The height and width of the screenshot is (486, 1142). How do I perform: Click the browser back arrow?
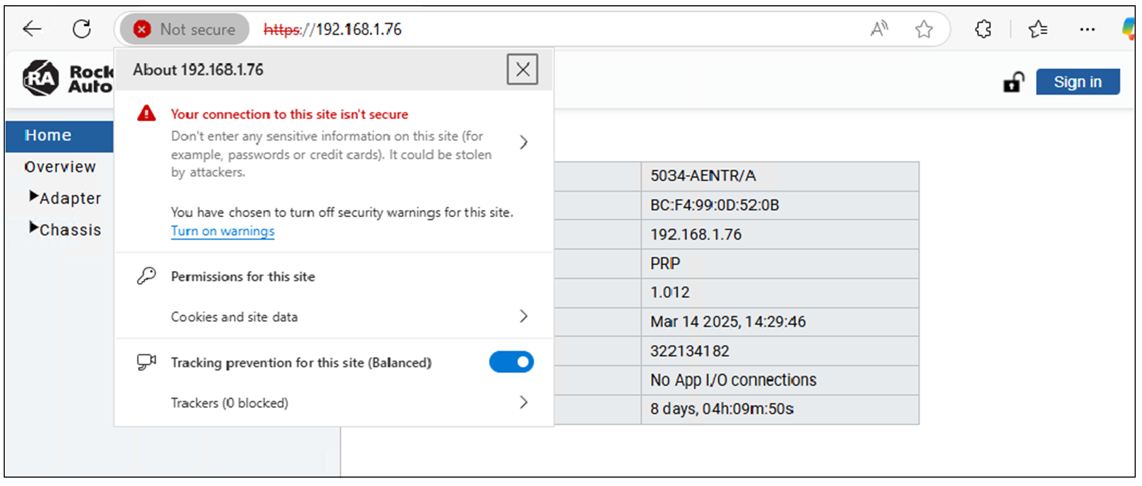click(x=32, y=29)
